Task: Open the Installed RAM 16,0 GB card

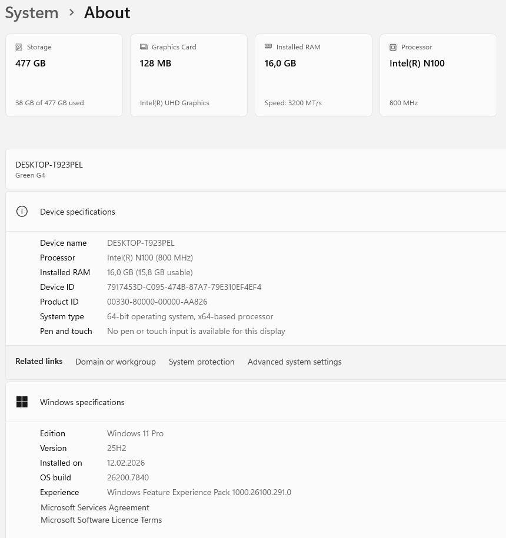Action: 313,75
